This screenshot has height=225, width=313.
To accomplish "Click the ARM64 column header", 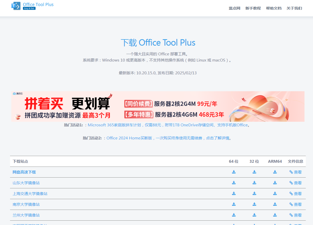I will coord(275,161).
